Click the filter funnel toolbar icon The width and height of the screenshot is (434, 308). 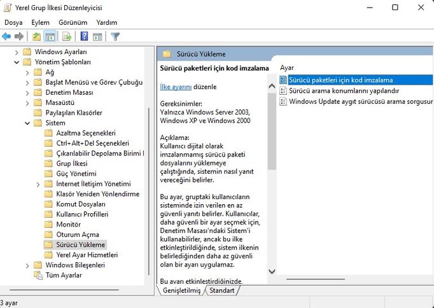[x=115, y=36]
